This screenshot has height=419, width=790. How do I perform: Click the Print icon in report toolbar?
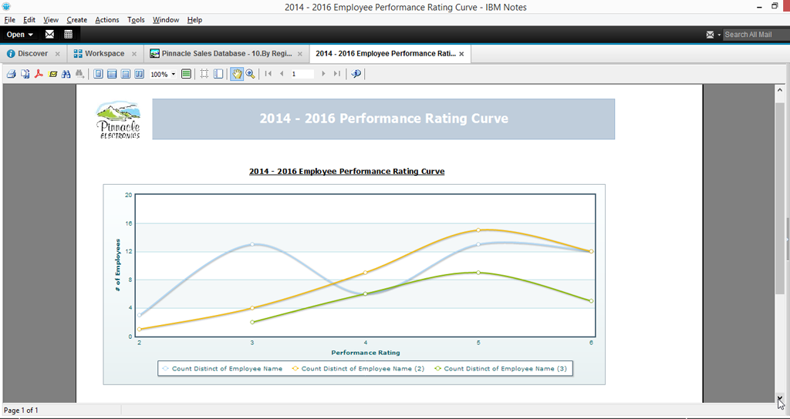point(11,74)
